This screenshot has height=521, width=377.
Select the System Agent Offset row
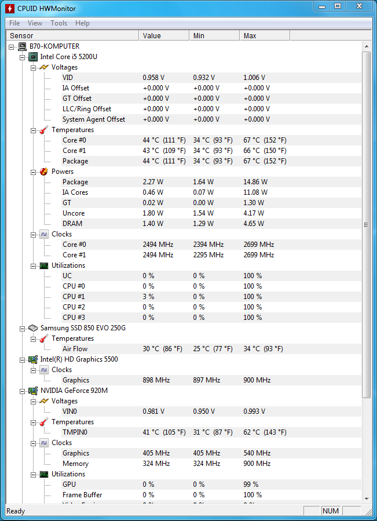[211, 119]
